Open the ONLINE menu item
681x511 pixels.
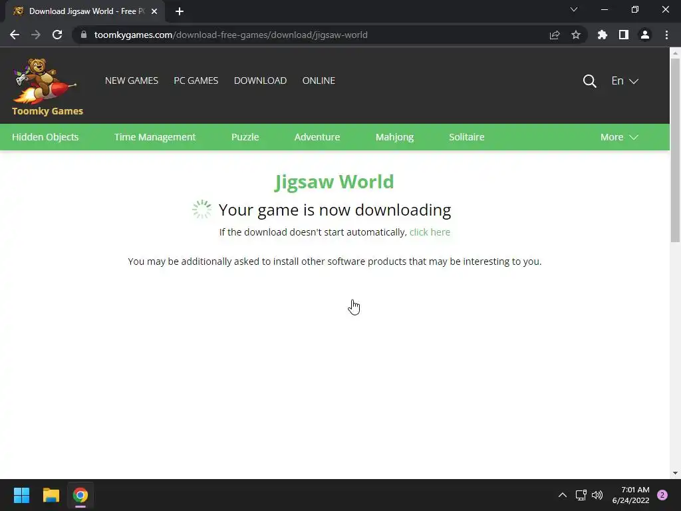tap(319, 81)
